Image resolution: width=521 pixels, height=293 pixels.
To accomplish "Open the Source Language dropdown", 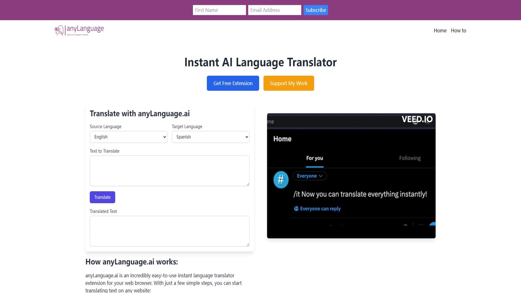I will point(128,137).
